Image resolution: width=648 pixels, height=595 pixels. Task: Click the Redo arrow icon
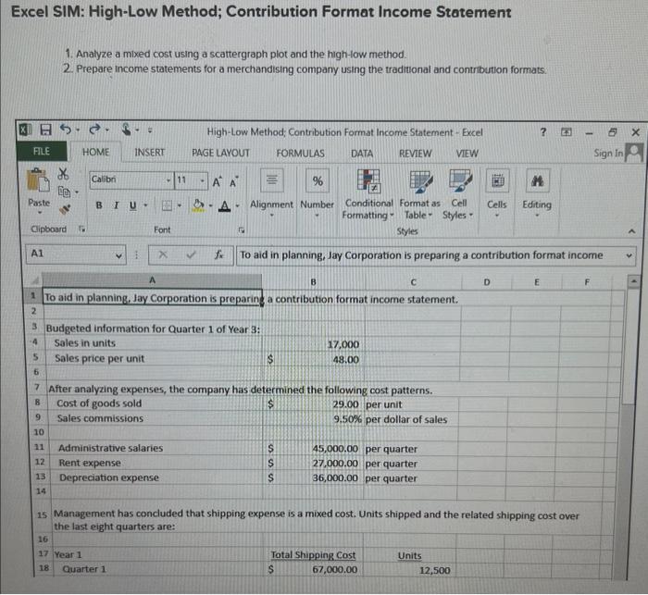(94, 130)
